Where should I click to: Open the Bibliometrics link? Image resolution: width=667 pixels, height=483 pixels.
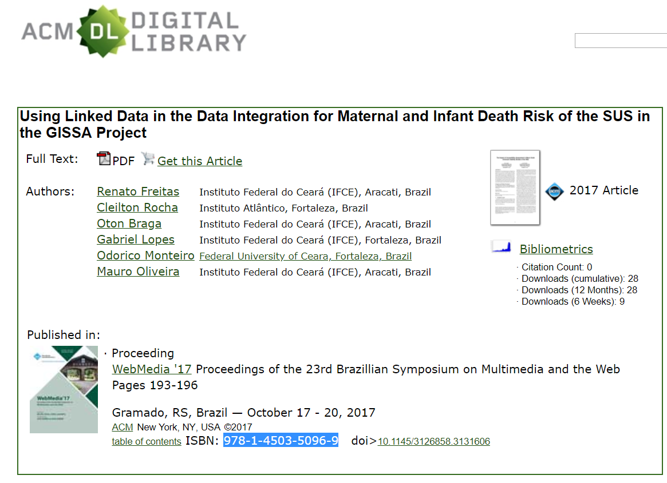pyautogui.click(x=556, y=249)
